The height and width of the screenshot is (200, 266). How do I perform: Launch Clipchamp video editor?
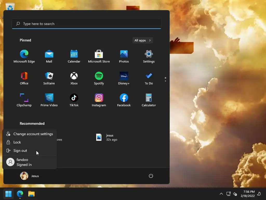point(24,100)
